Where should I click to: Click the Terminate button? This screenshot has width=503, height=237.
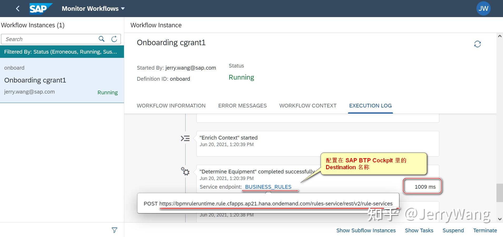tap(485, 230)
